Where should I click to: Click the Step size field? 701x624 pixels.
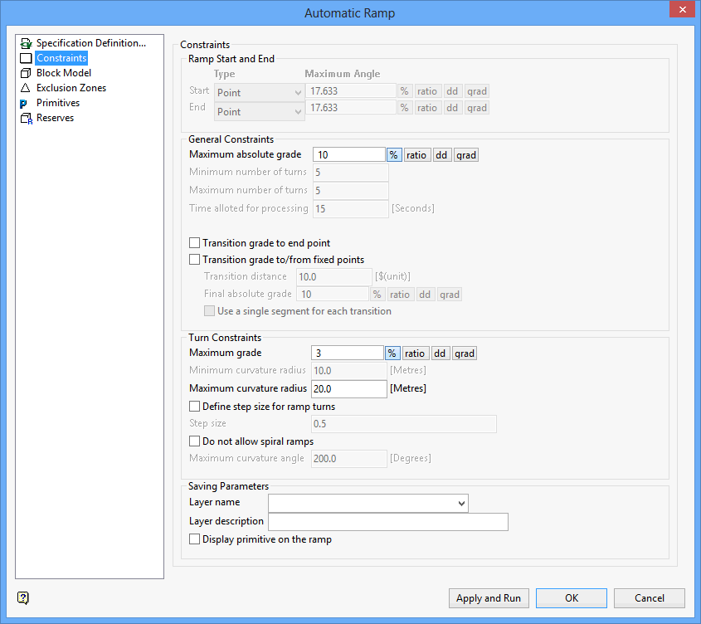click(x=404, y=423)
